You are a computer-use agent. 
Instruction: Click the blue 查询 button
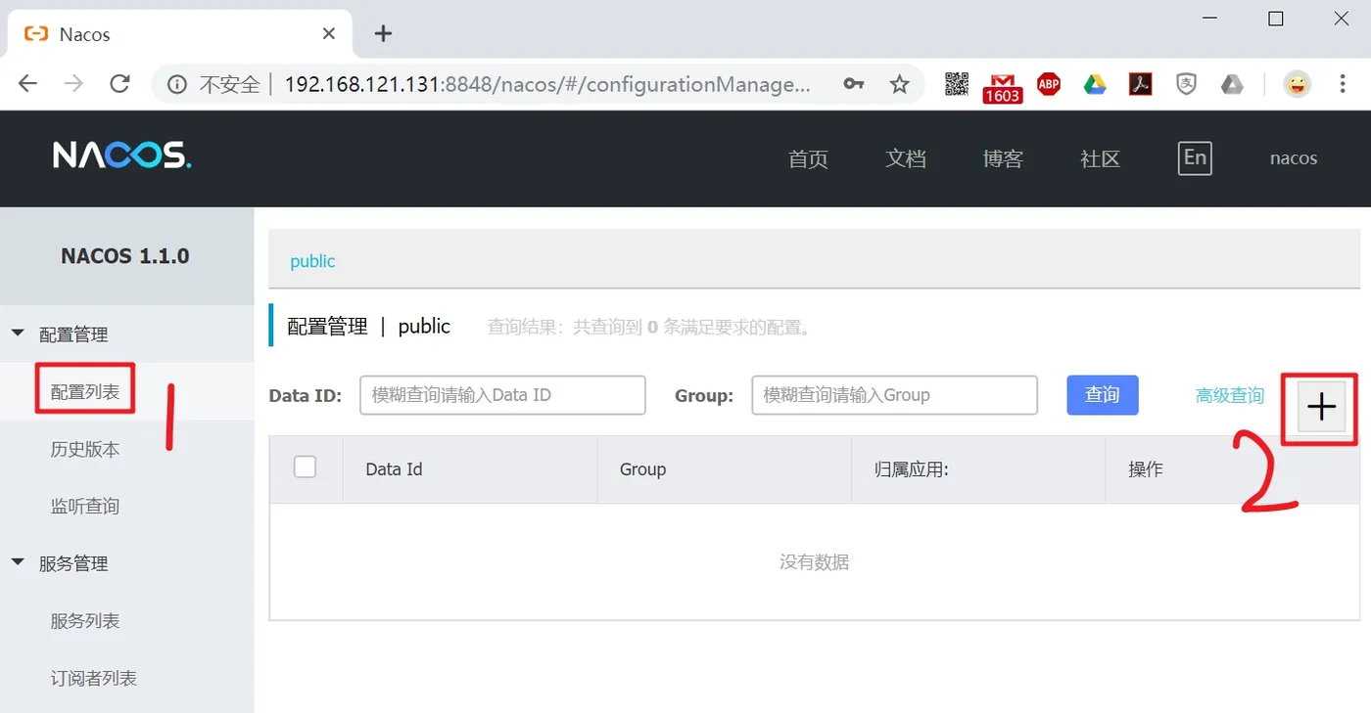click(x=1103, y=395)
